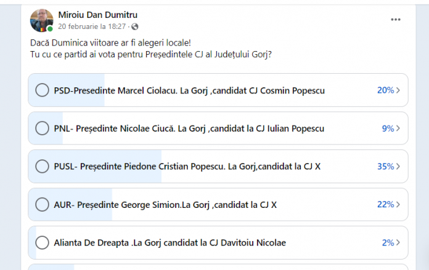The width and height of the screenshot is (429, 270).
Task: Show AUR voters via its chevron arrow
Action: (x=398, y=205)
